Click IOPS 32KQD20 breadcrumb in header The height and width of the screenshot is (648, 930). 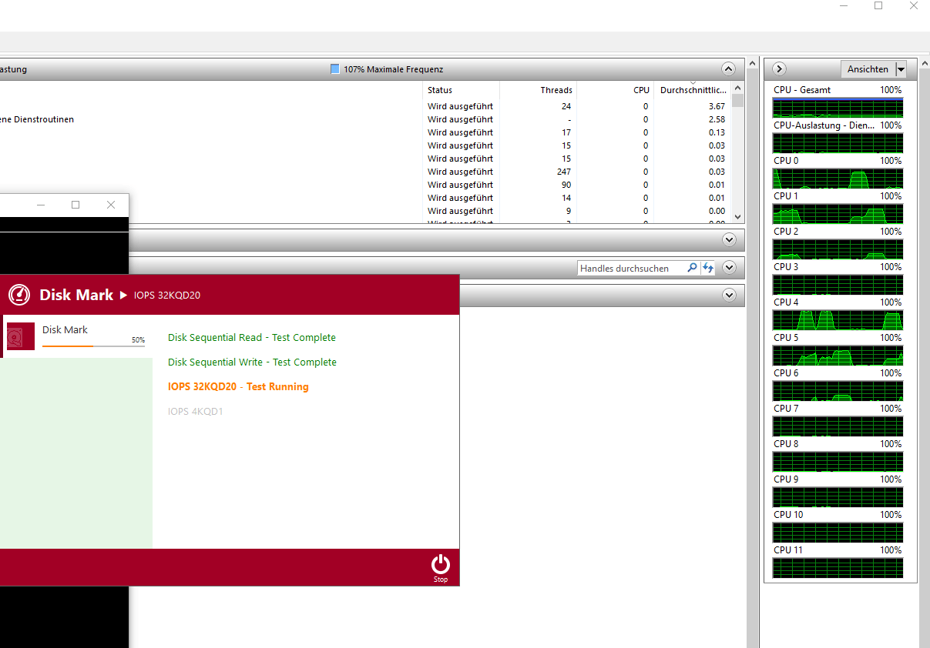[167, 295]
